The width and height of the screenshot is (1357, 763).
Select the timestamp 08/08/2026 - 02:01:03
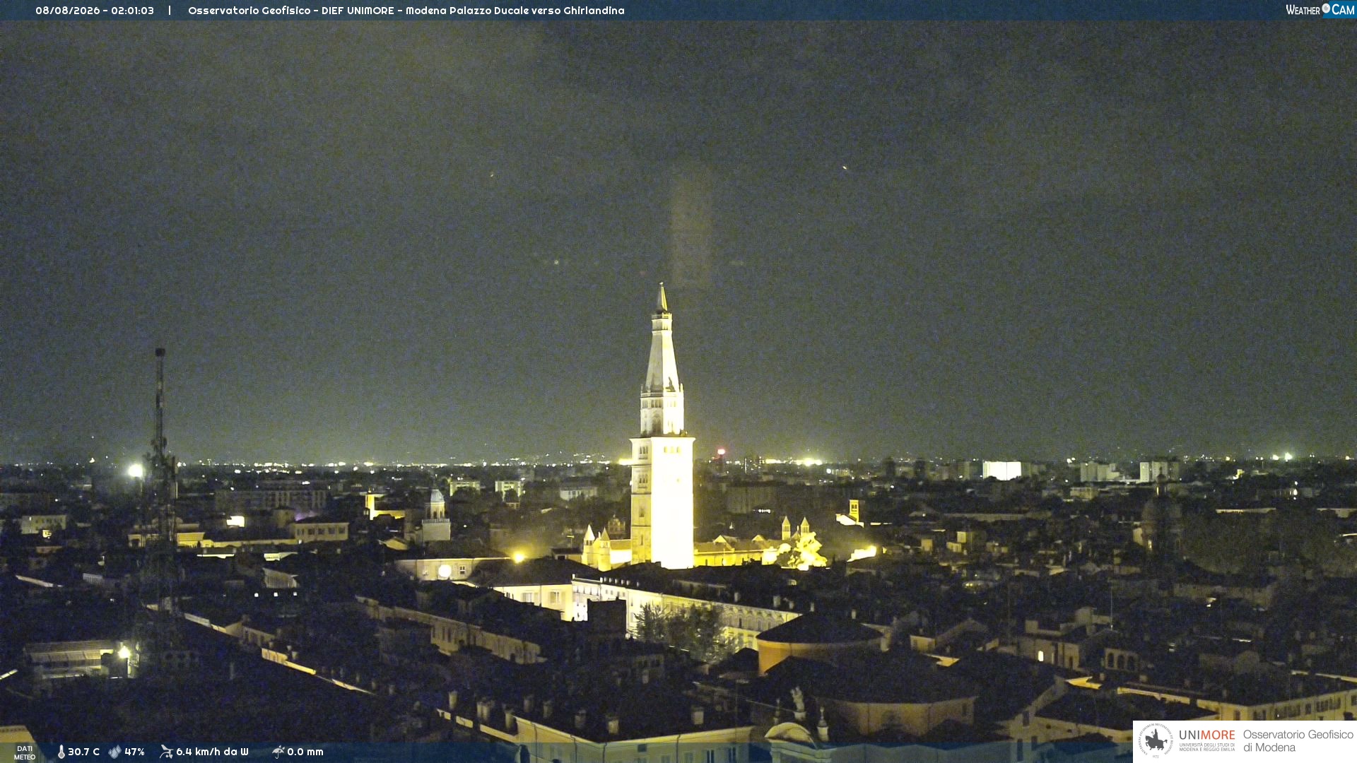point(95,11)
